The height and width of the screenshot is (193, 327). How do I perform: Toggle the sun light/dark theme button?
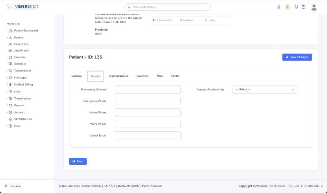[287, 7]
